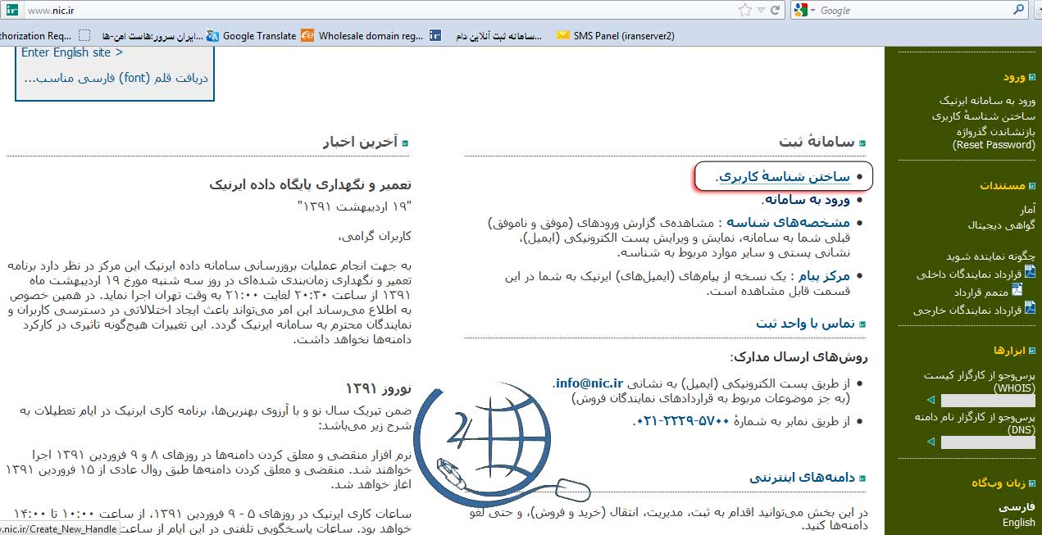Click the info@nic.ir email link
This screenshot has width=1042, height=535.
tap(589, 383)
